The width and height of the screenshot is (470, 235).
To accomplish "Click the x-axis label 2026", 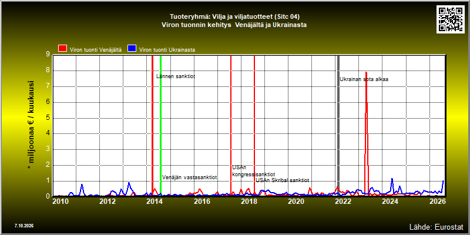I will click(437, 201).
